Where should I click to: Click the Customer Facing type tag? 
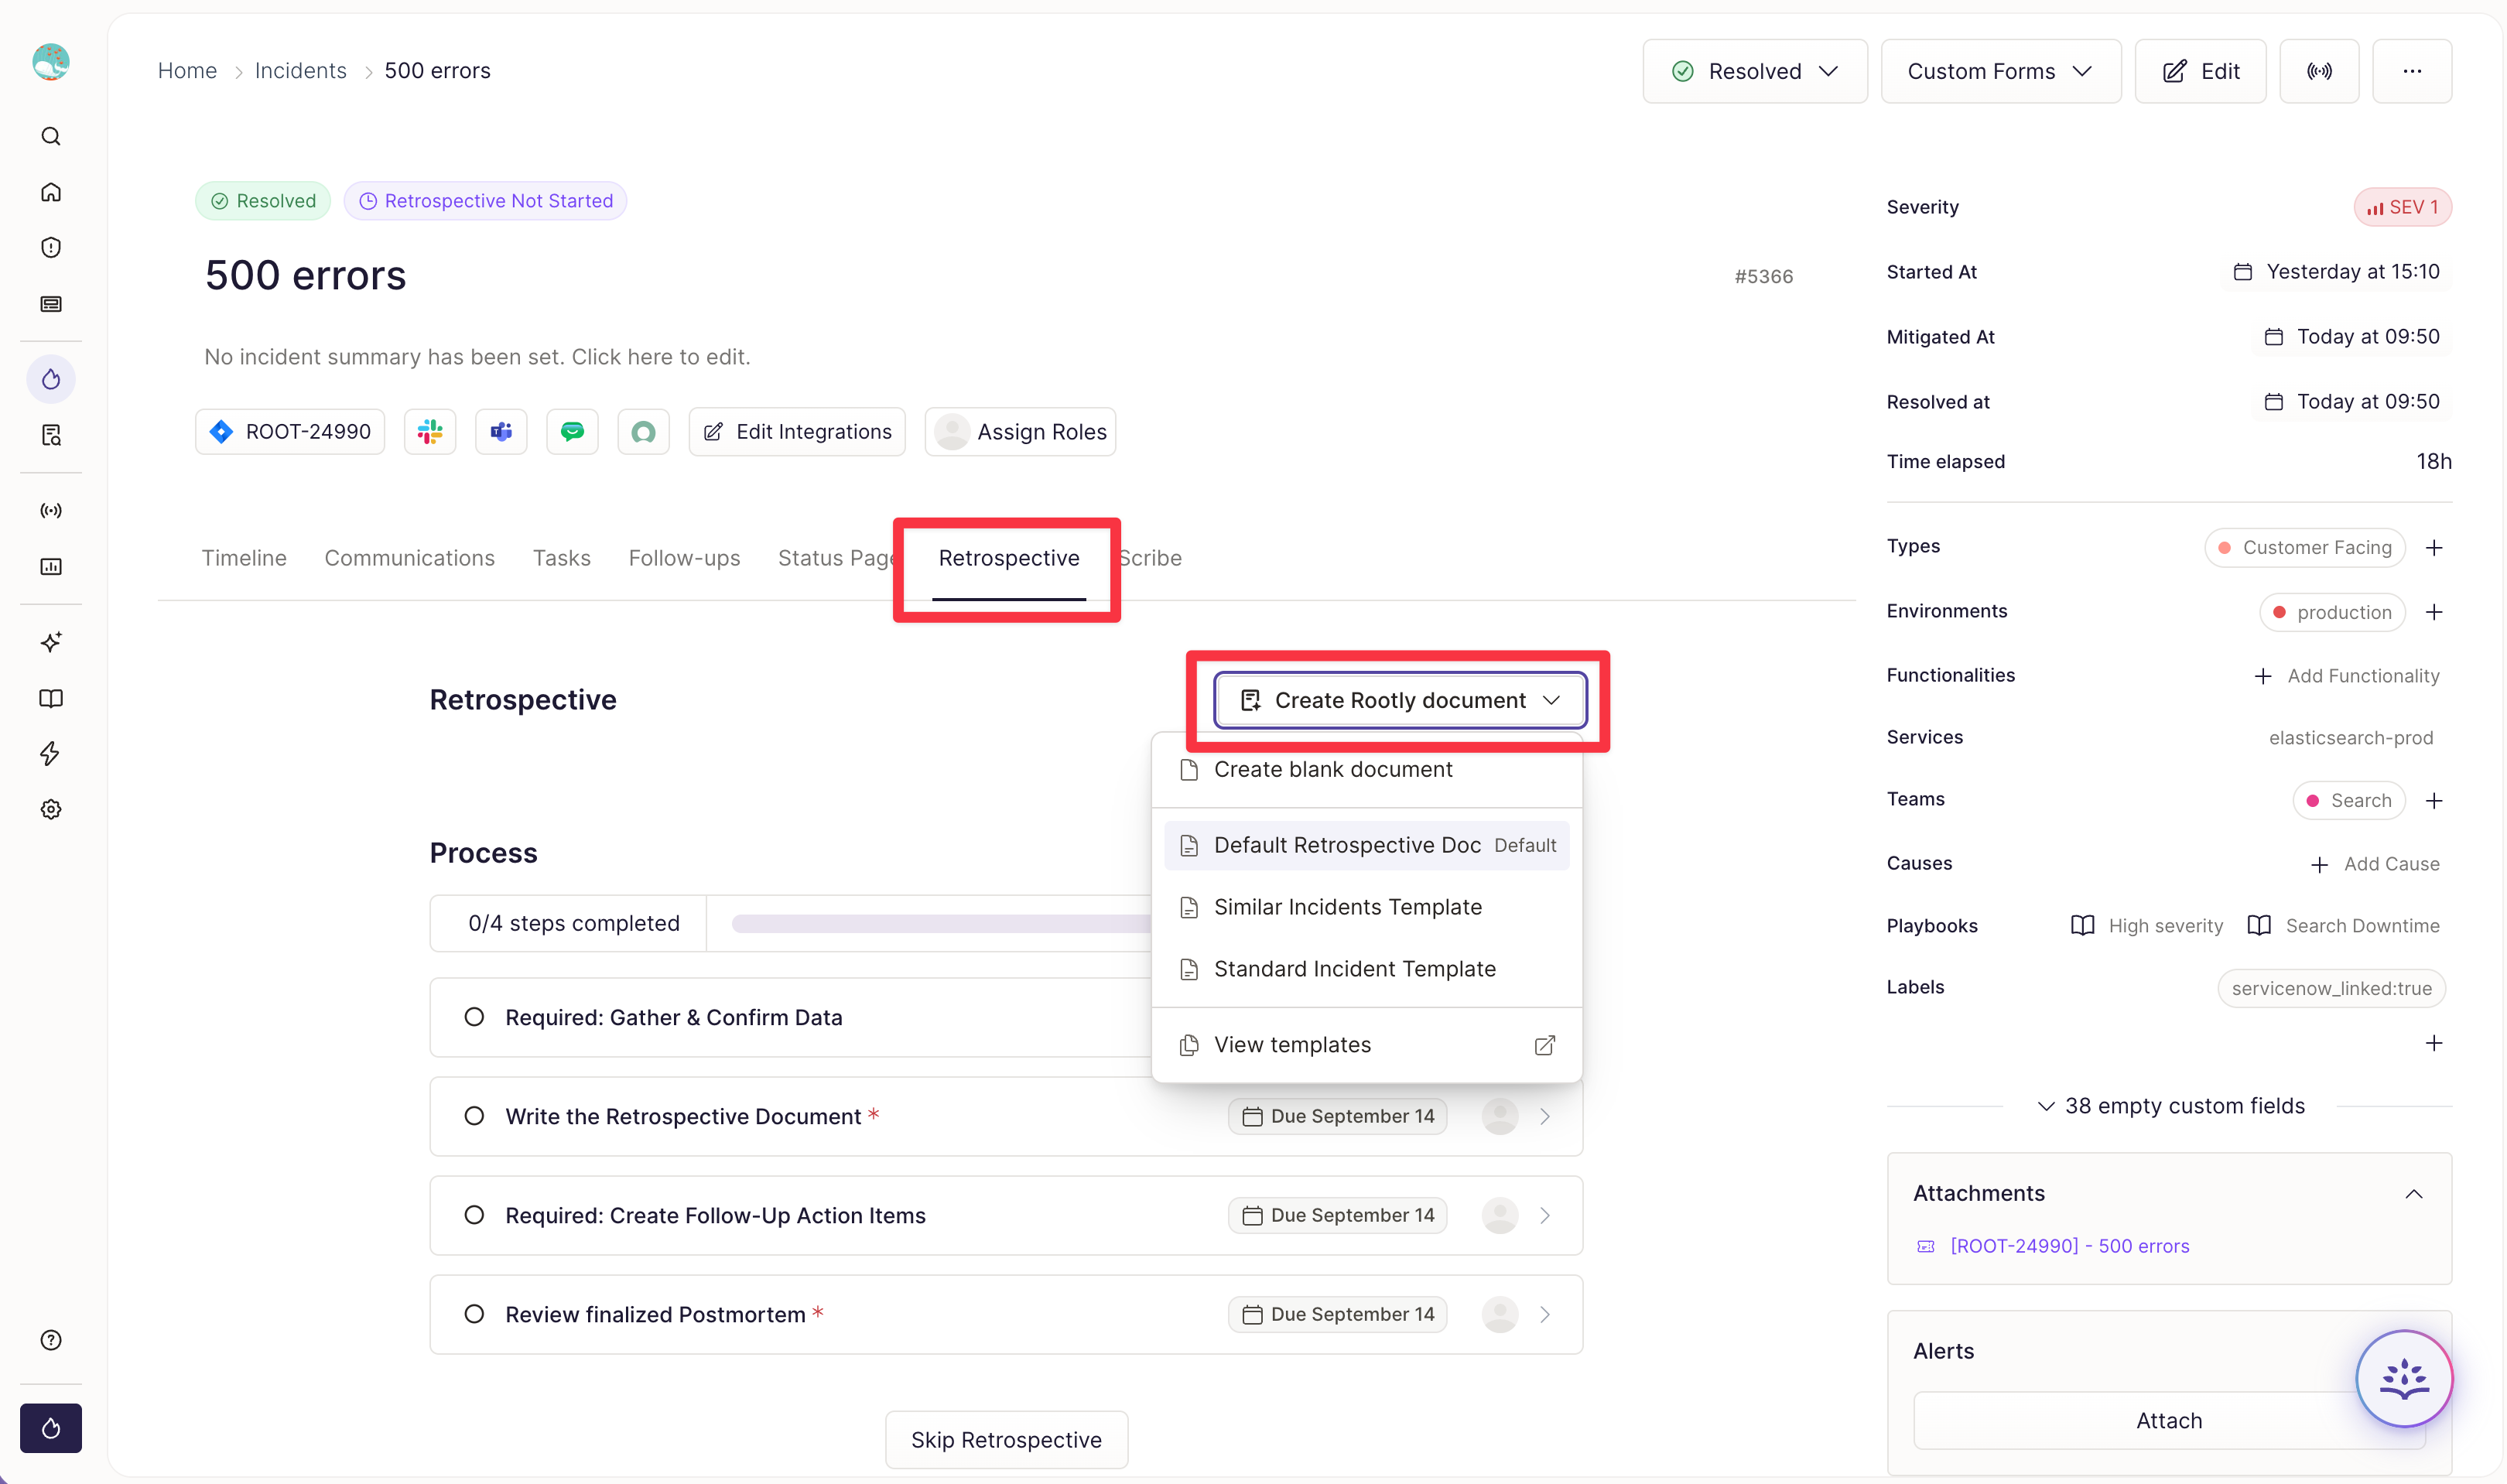[x=2305, y=548]
